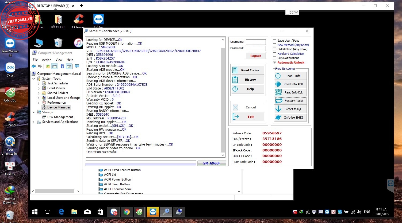The width and height of the screenshot is (402, 223).
Task: Open the File menu in Computer Management
Action: tap(35, 60)
